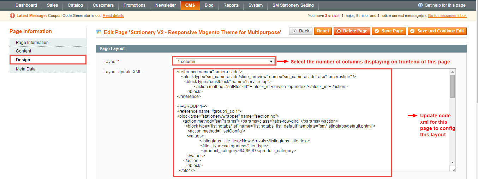Image resolution: width=478 pixels, height=179 pixels.
Task: Open the Layout '1 column' dropdown
Action: (x=225, y=62)
